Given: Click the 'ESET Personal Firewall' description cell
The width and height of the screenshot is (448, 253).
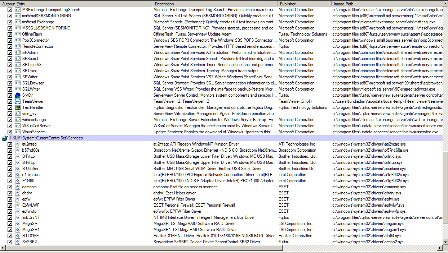Looking at the screenshot, I should (x=194, y=205).
